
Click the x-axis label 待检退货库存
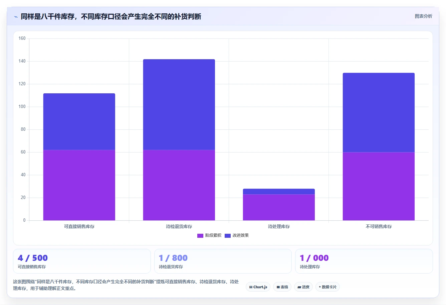click(179, 227)
